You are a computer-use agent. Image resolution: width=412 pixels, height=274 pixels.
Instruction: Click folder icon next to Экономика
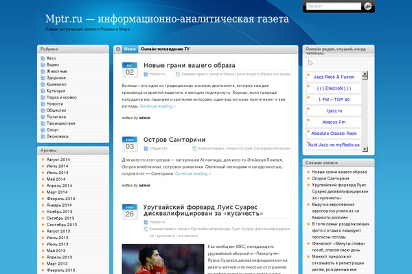[43, 136]
